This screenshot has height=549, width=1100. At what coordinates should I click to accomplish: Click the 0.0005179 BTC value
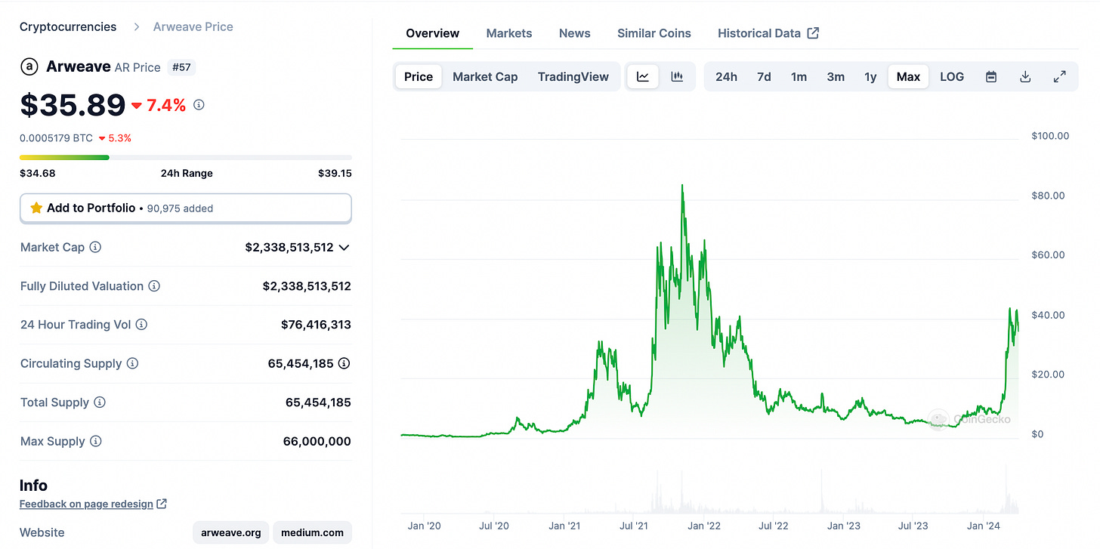coord(57,138)
